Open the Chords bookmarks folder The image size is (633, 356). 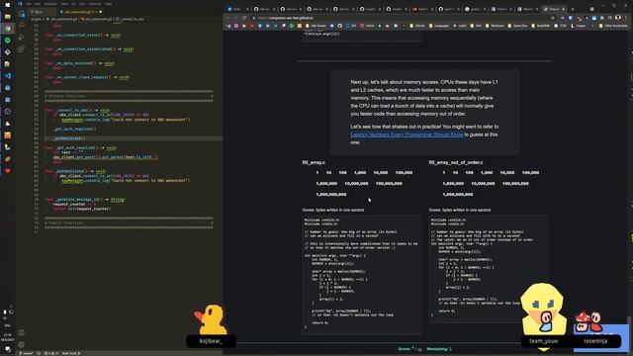[x=417, y=26]
